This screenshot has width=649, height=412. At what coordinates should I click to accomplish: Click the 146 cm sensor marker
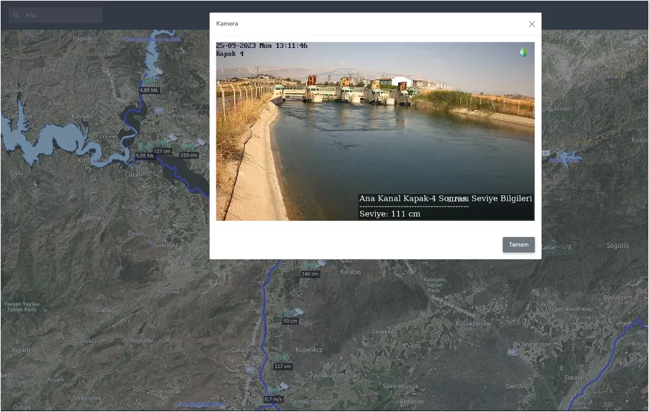[x=310, y=274]
